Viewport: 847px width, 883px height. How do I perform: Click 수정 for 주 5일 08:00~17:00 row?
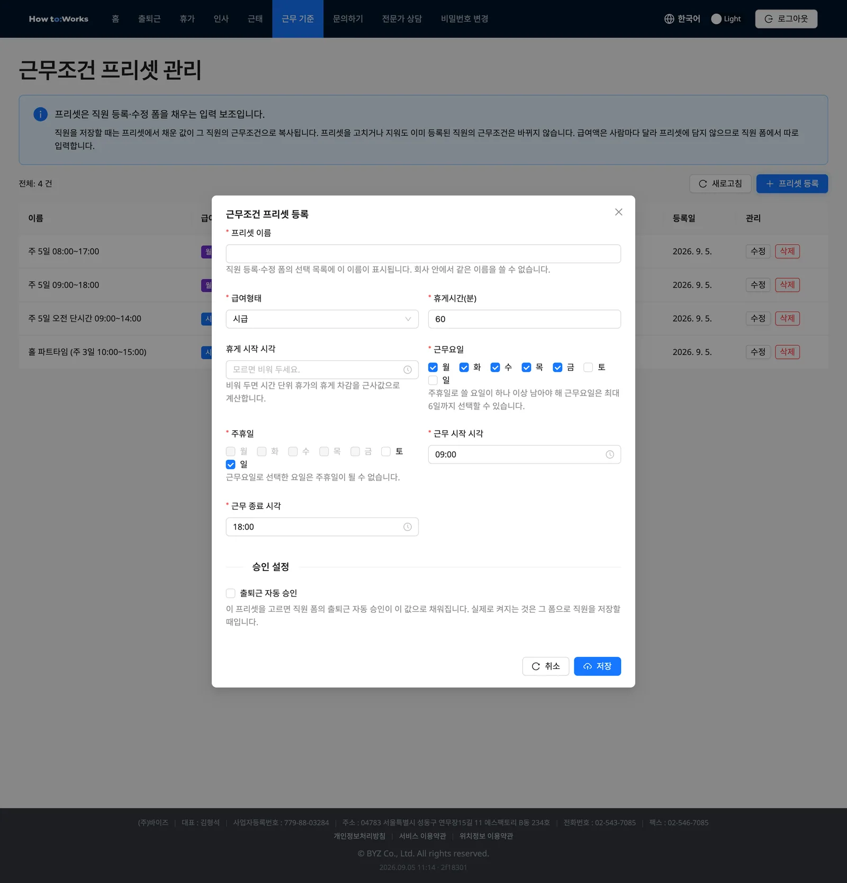pyautogui.click(x=758, y=252)
